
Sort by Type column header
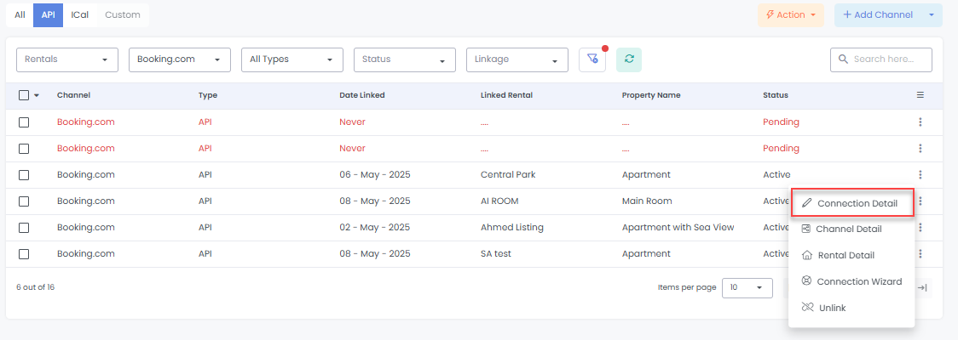(208, 95)
